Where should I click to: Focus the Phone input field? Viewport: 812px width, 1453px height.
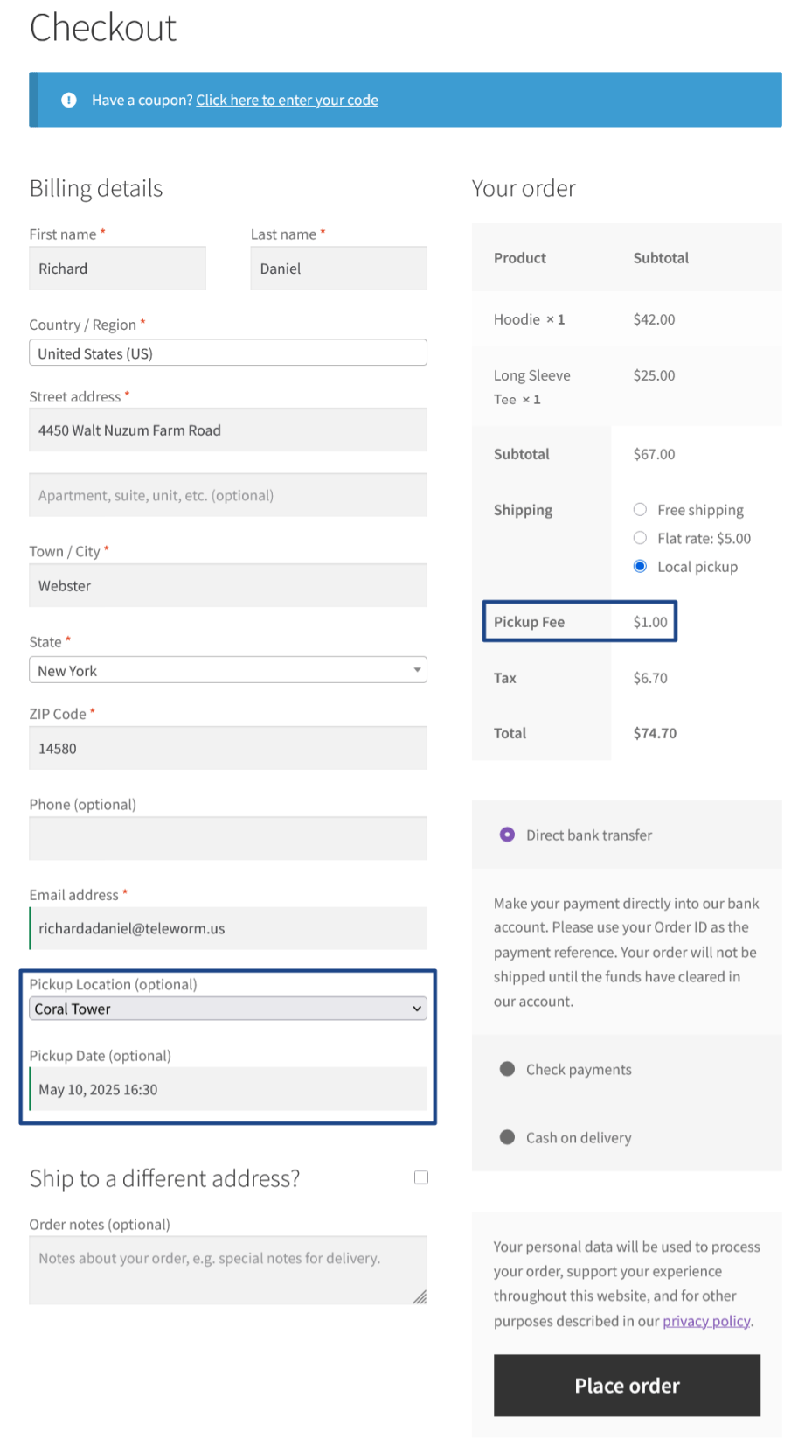(x=227, y=839)
